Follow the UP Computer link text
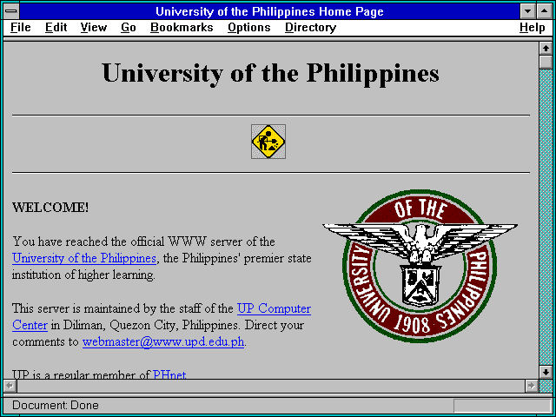Image resolution: width=556 pixels, height=417 pixels. (274, 308)
